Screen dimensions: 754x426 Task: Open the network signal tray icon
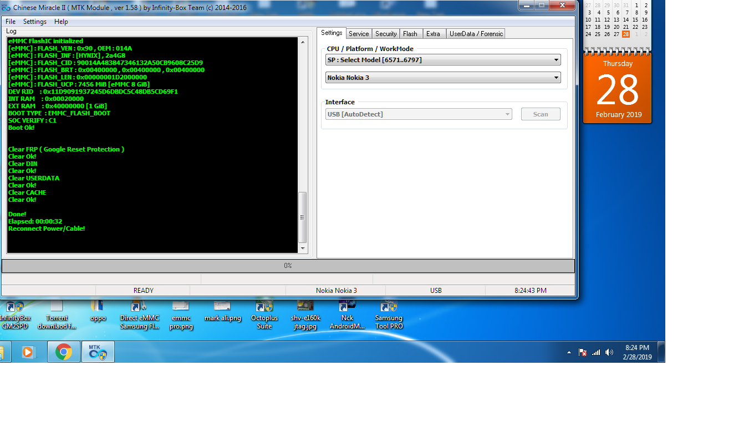point(596,352)
